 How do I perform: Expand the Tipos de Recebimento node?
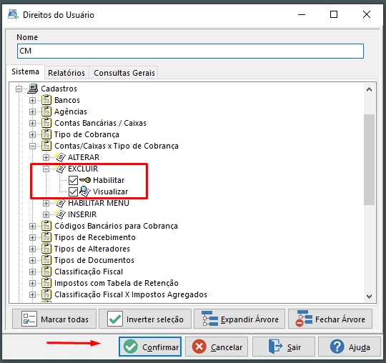click(32, 237)
